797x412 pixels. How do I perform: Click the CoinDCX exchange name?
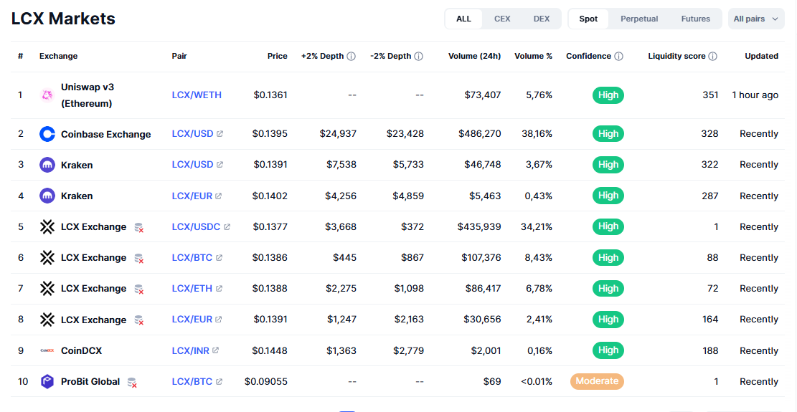(81, 350)
